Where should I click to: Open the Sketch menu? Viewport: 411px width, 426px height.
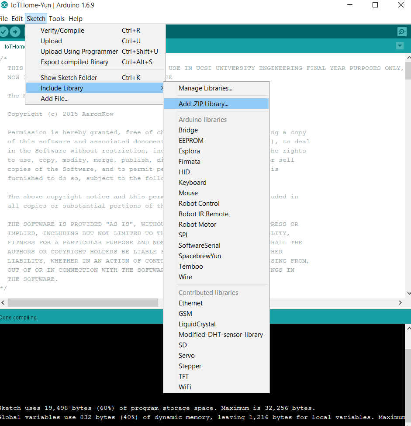(x=36, y=19)
